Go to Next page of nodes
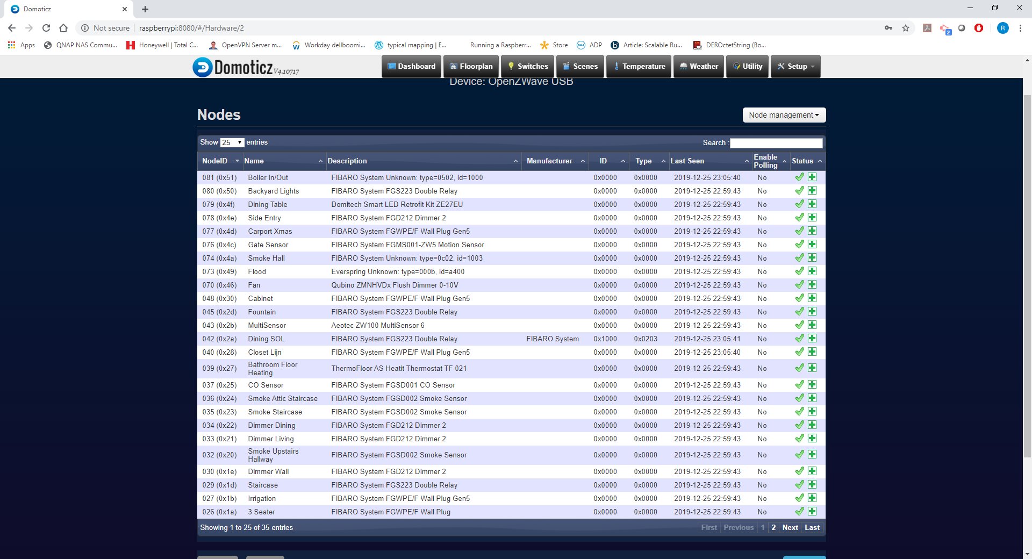 click(790, 527)
